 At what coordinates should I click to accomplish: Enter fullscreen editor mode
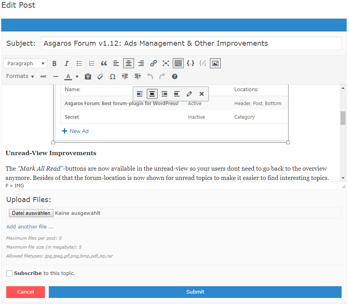pyautogui.click(x=166, y=63)
